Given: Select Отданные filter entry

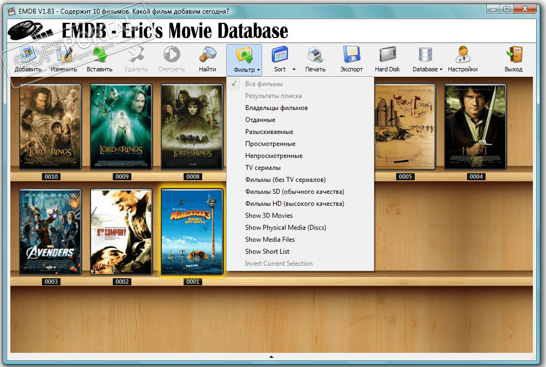Looking at the screenshot, I should coord(300,120).
